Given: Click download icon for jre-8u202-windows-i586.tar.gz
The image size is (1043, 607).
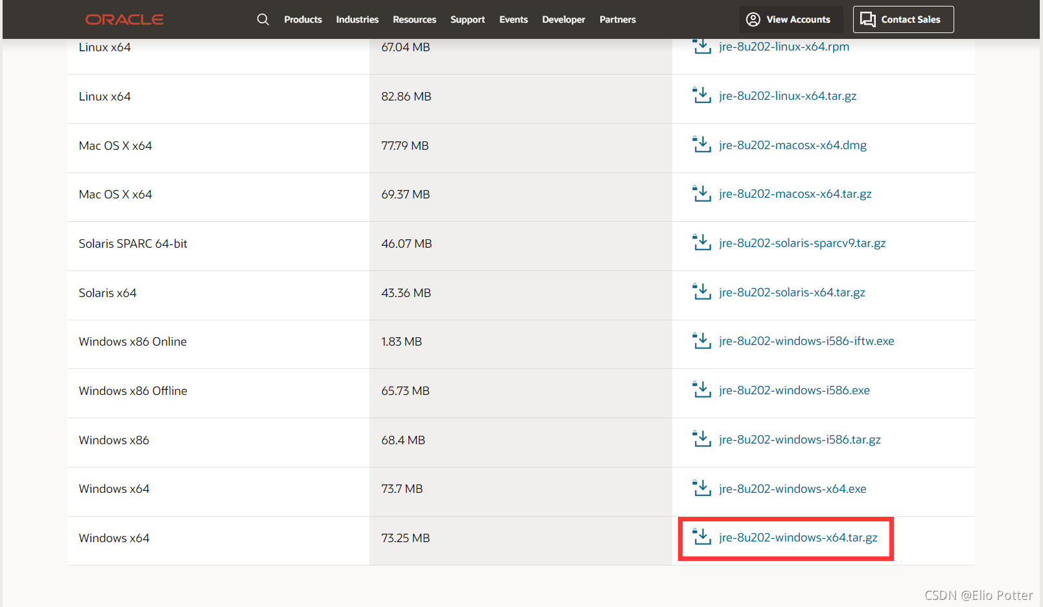Looking at the screenshot, I should [701, 439].
